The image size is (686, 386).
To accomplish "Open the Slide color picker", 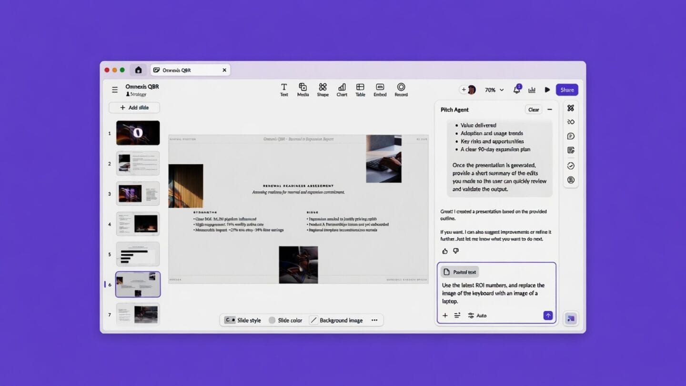I will pos(285,320).
